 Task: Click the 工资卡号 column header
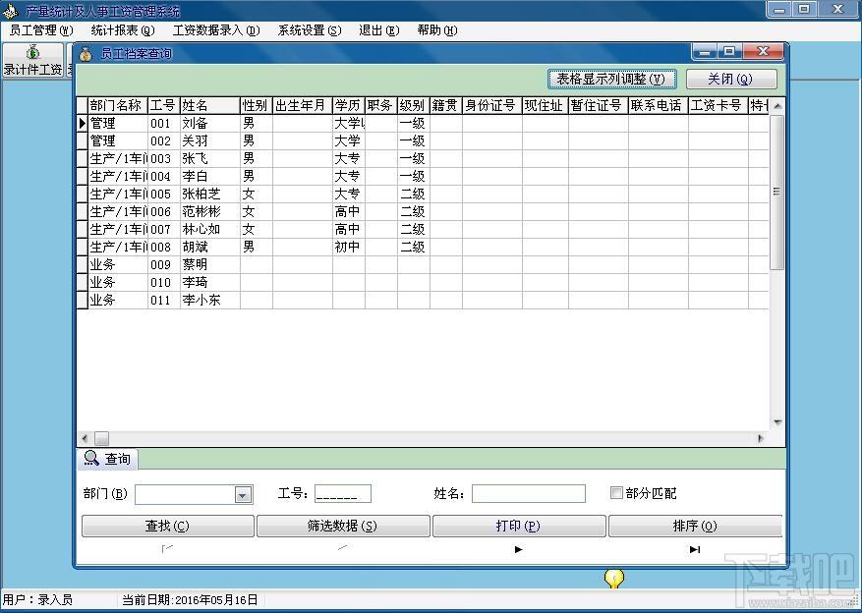[718, 105]
